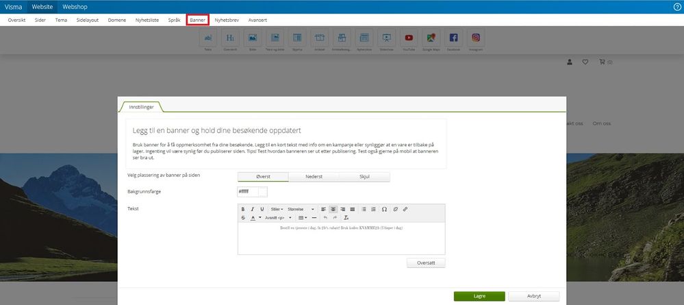Center align the banner text
Screen dimensions: 684x305
point(333,209)
